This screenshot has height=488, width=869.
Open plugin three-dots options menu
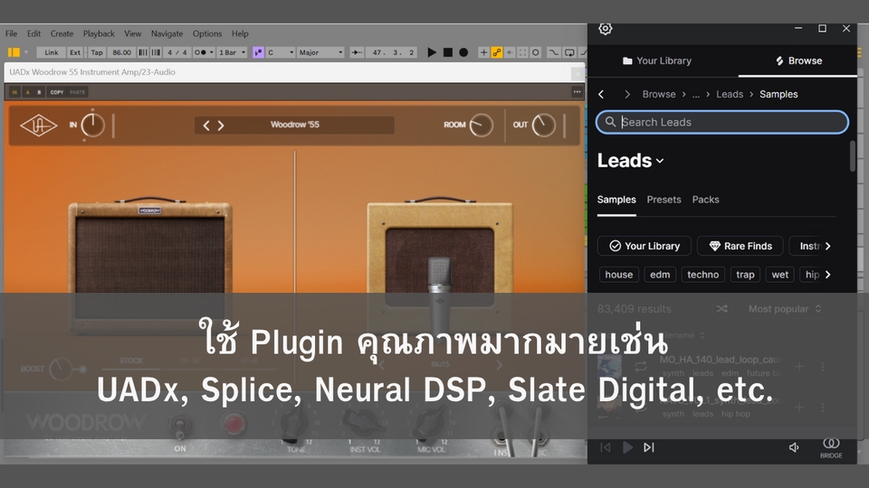pyautogui.click(x=577, y=92)
